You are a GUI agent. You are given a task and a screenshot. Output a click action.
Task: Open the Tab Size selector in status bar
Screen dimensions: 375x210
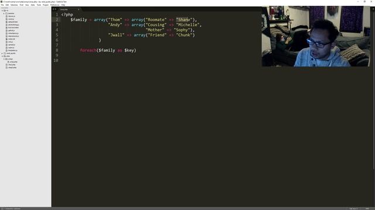[x=353, y=209]
